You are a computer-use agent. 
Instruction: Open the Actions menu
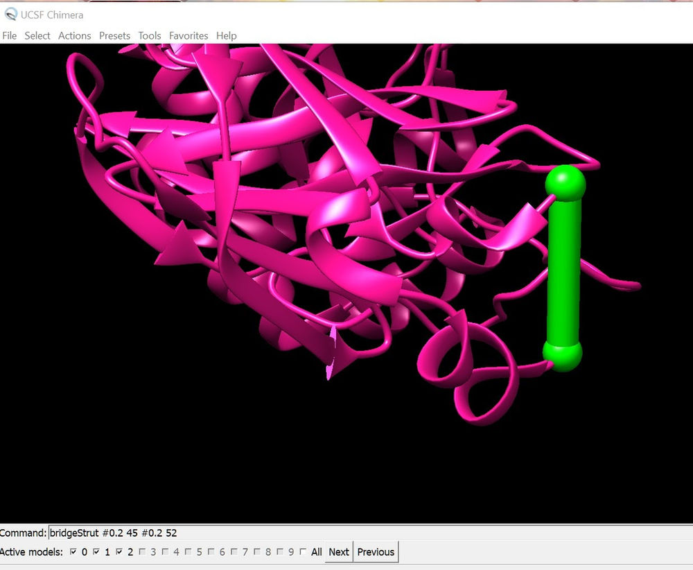[x=74, y=35]
